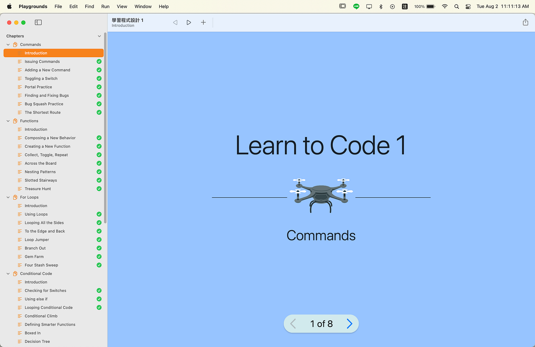Collapse the For Loops chapter chevron
This screenshot has height=347, width=535.
(8, 197)
